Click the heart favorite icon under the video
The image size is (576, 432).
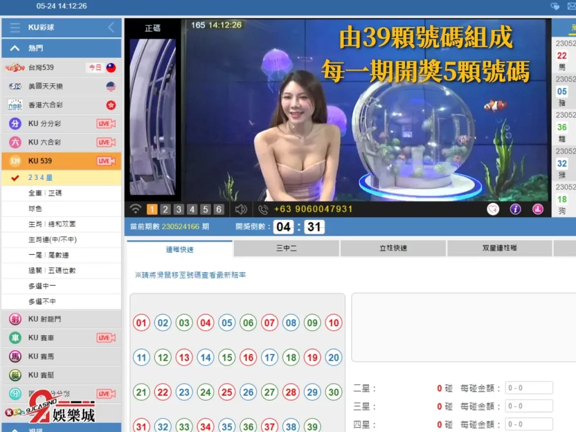(493, 209)
